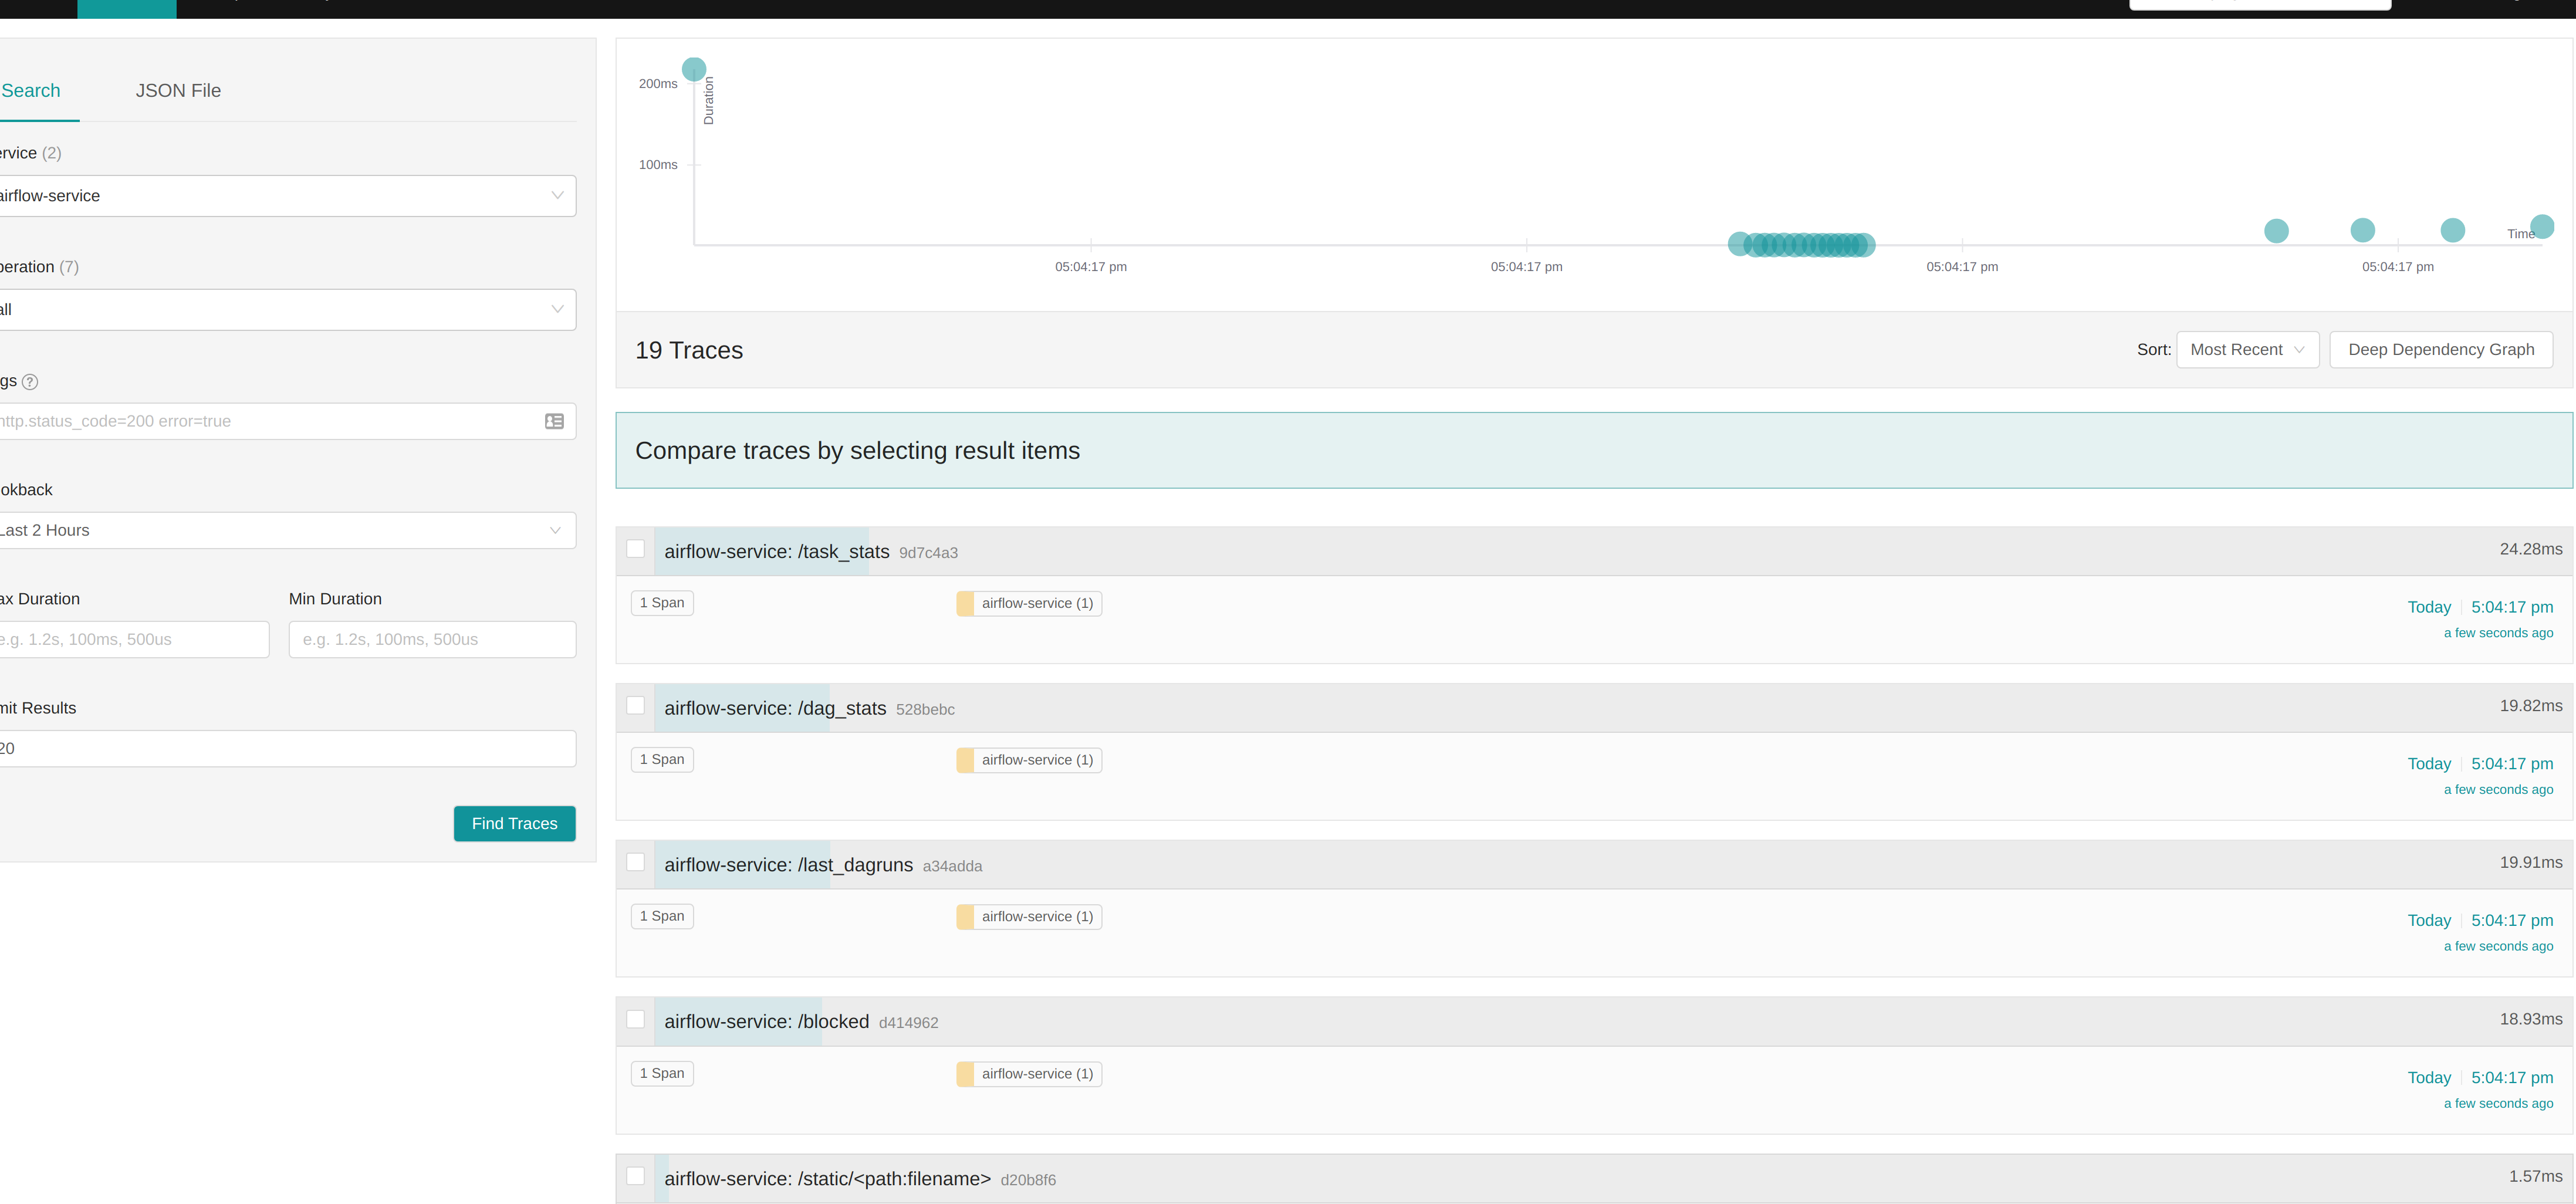Screen dimensions: 2576x1204
Task: Check the /blocked trace checkbox
Action: pos(635,1019)
